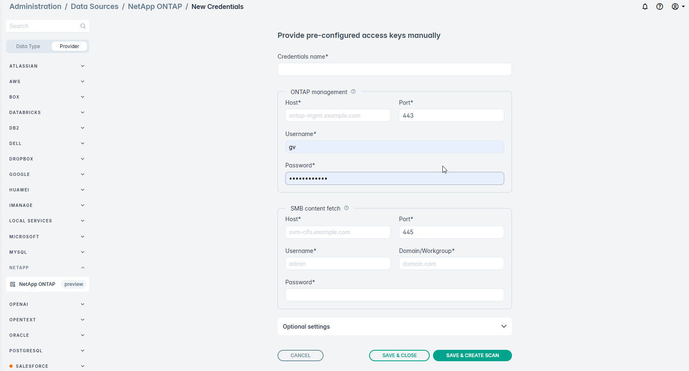The height and width of the screenshot is (371, 689).
Task: Expand the Databricks provider group
Action: [48, 112]
